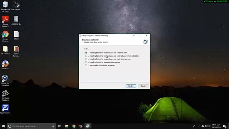Open the Google Chrome desktop shortcut
This screenshot has height=129, width=229.
click(5, 36)
